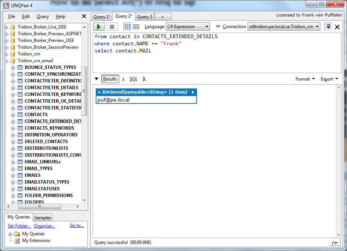Viewport: 347px width, 251px height.
Task: Click the pin icon next to Connection
Action: tap(329, 27)
